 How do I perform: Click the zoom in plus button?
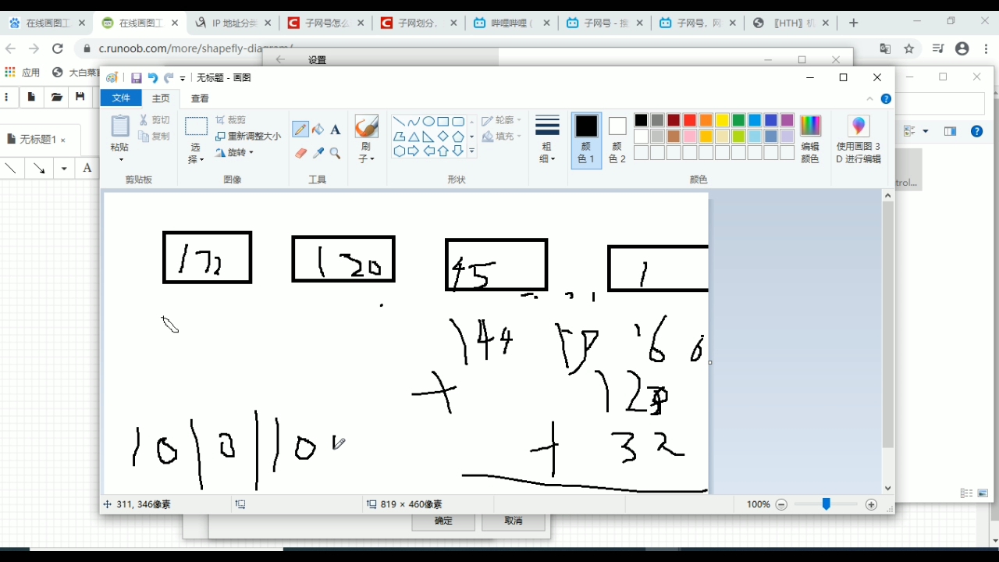871,504
